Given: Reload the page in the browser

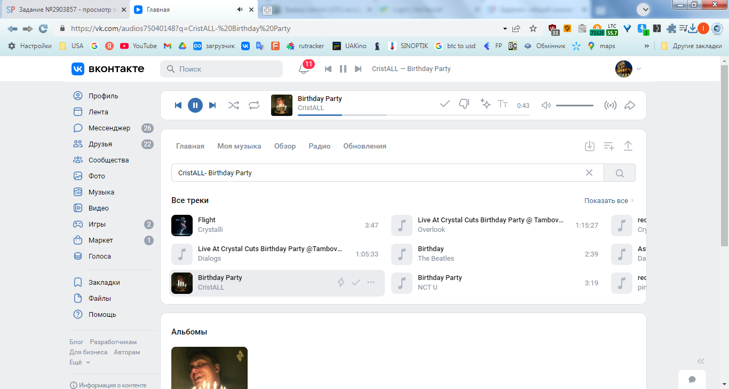Looking at the screenshot, I should 43,28.
